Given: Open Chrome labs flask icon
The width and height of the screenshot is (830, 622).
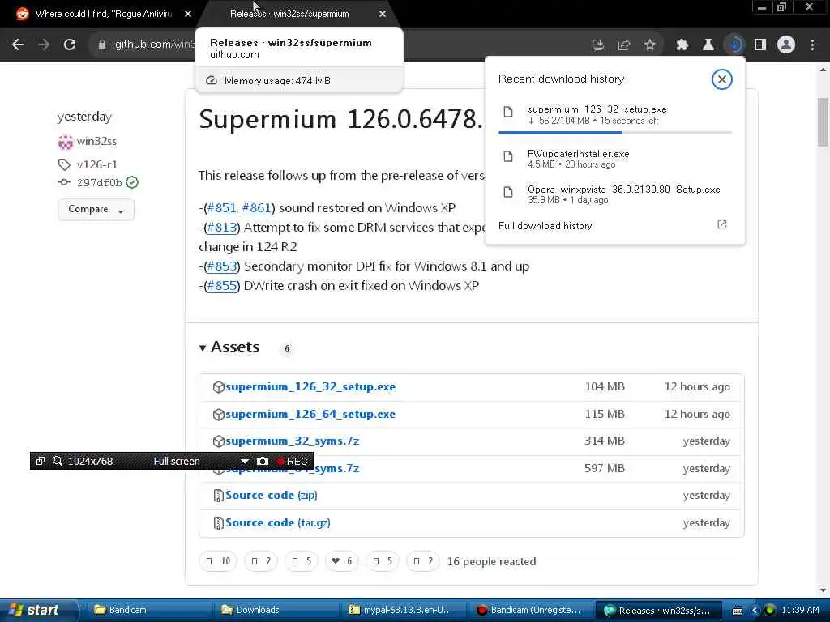Looking at the screenshot, I should click(x=708, y=45).
